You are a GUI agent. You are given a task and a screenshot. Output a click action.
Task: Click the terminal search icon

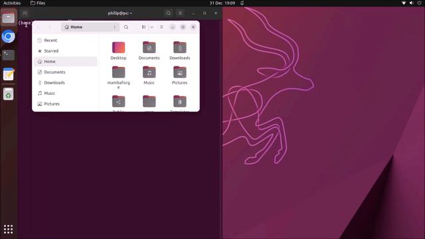coord(168,13)
